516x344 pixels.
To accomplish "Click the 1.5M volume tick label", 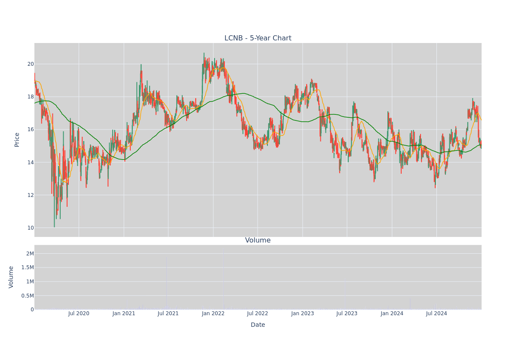I will [27, 267].
